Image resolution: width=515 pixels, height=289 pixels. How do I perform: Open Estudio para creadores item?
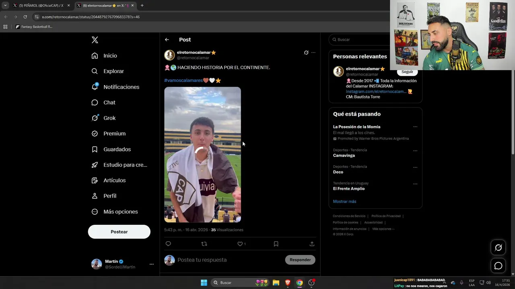[119, 165]
